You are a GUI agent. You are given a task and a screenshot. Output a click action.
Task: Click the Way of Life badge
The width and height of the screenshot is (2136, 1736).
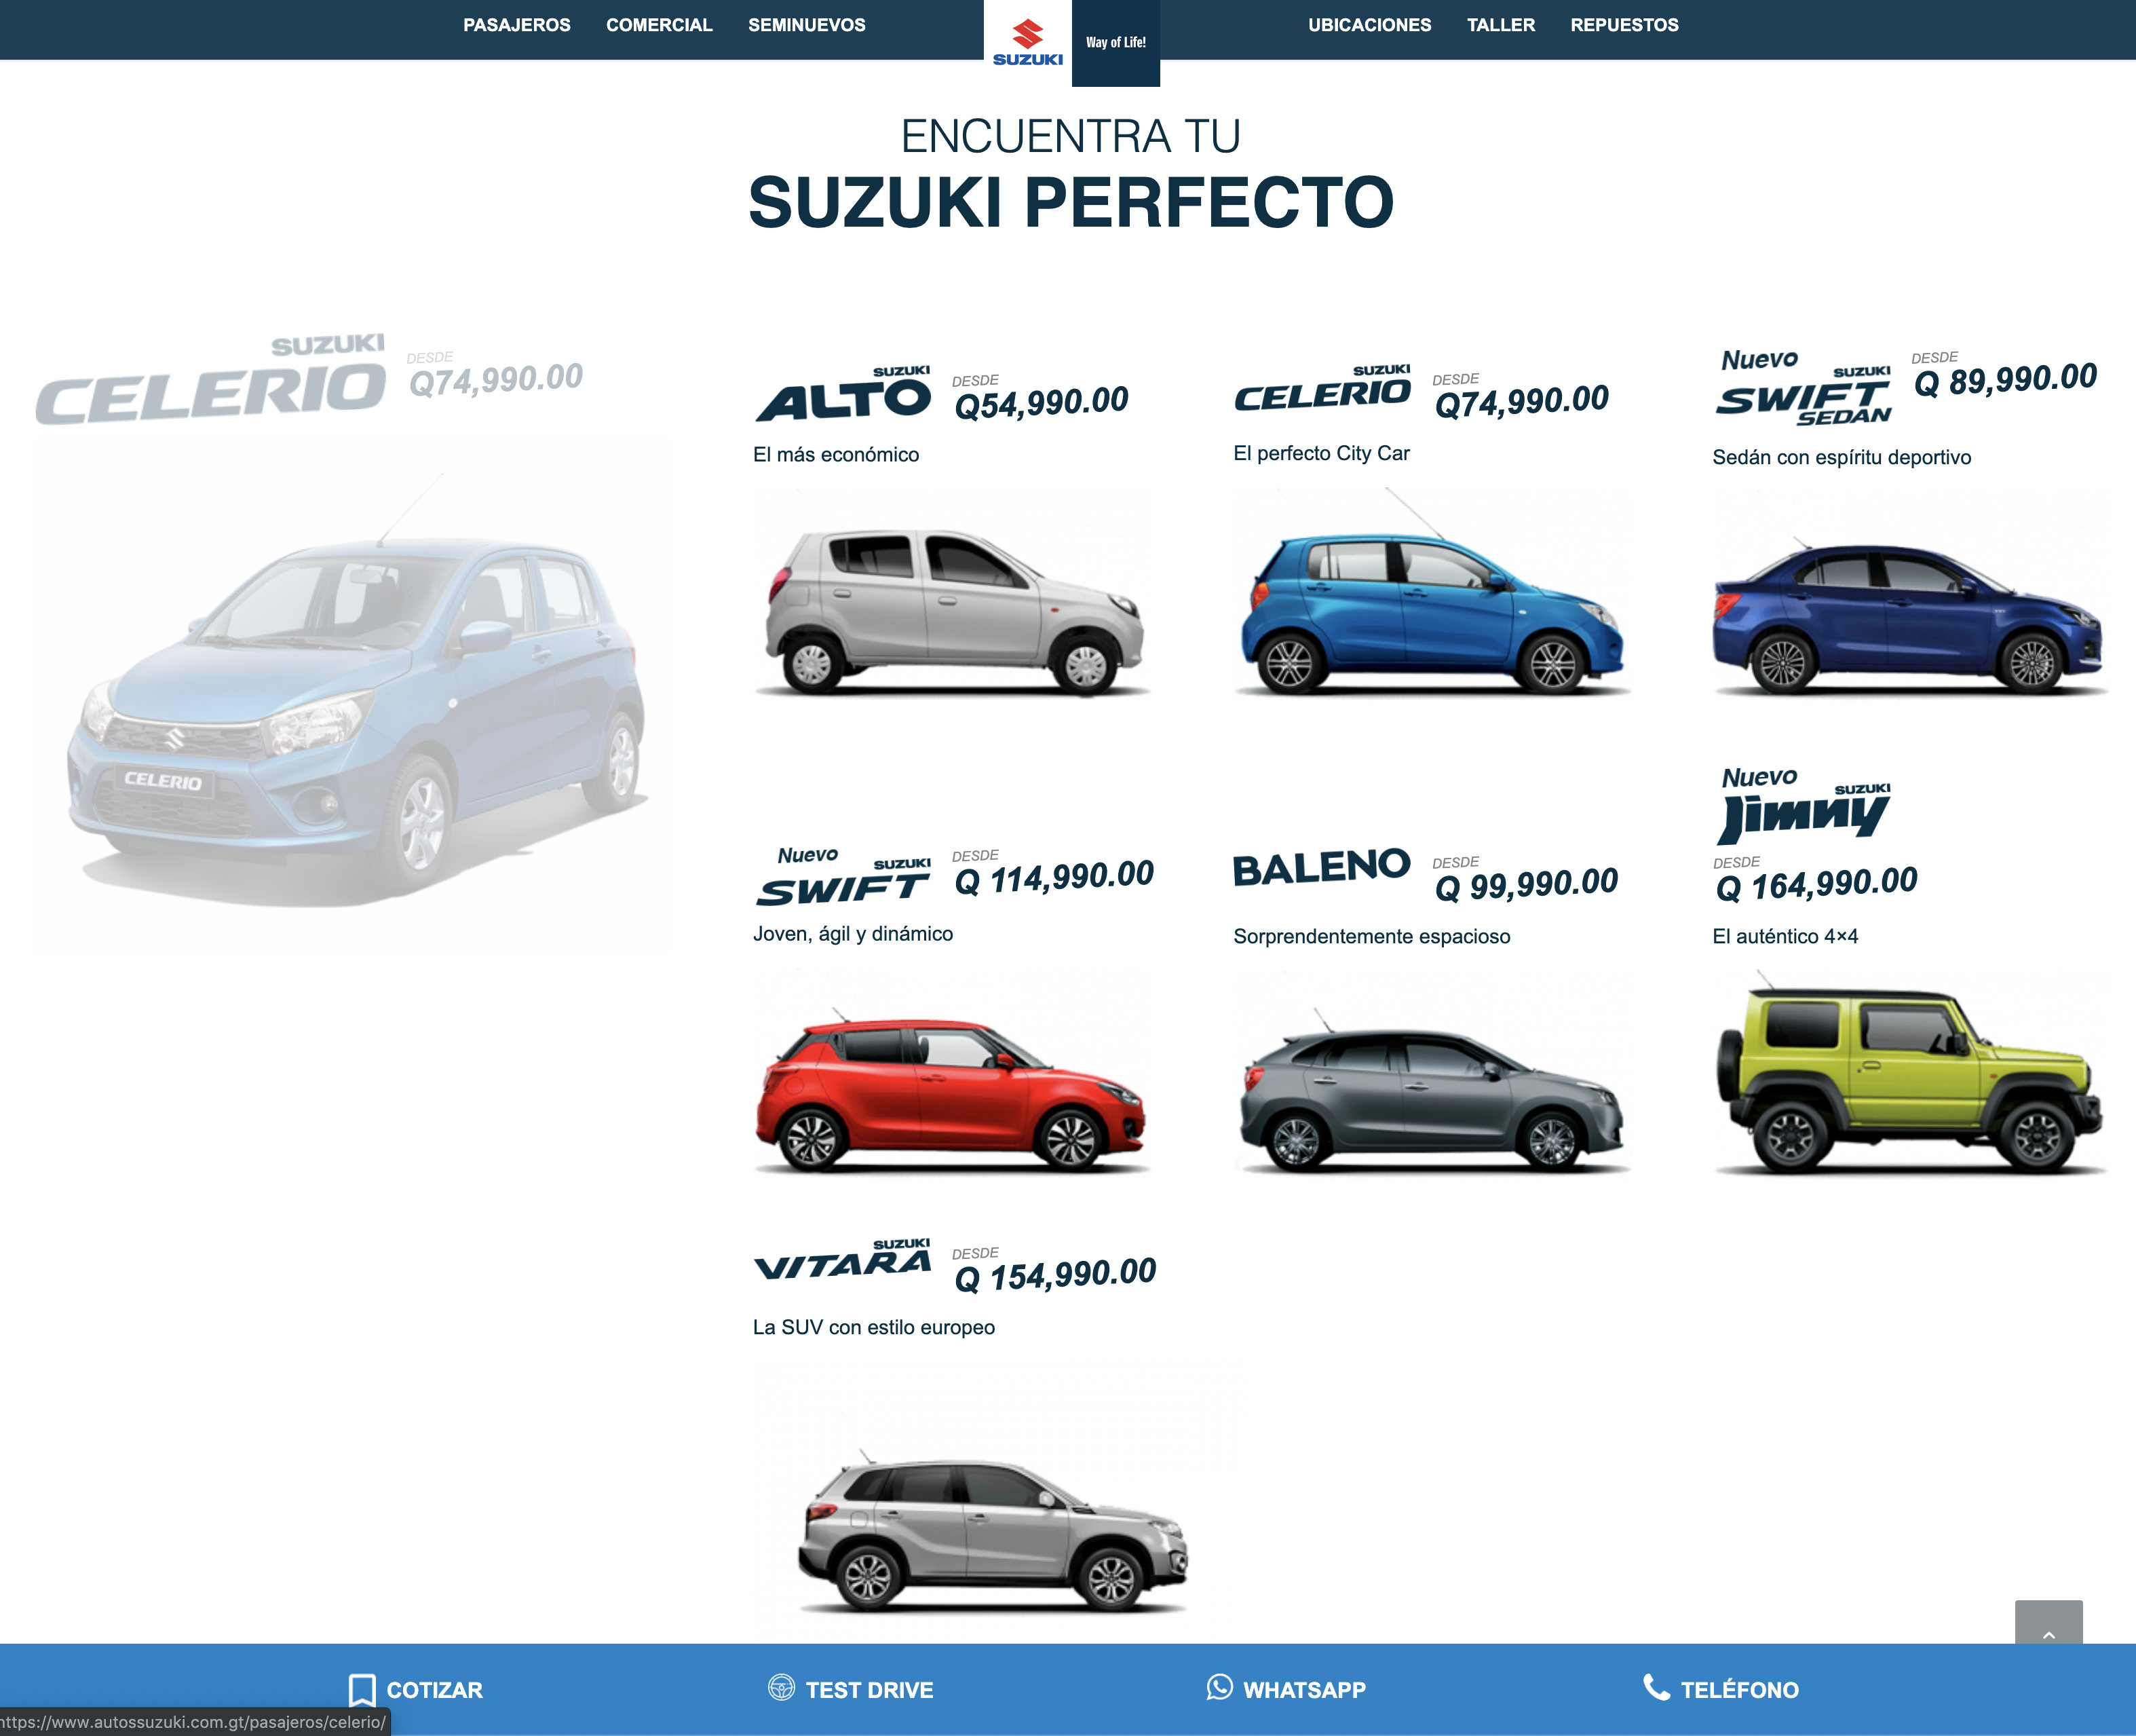(1115, 43)
